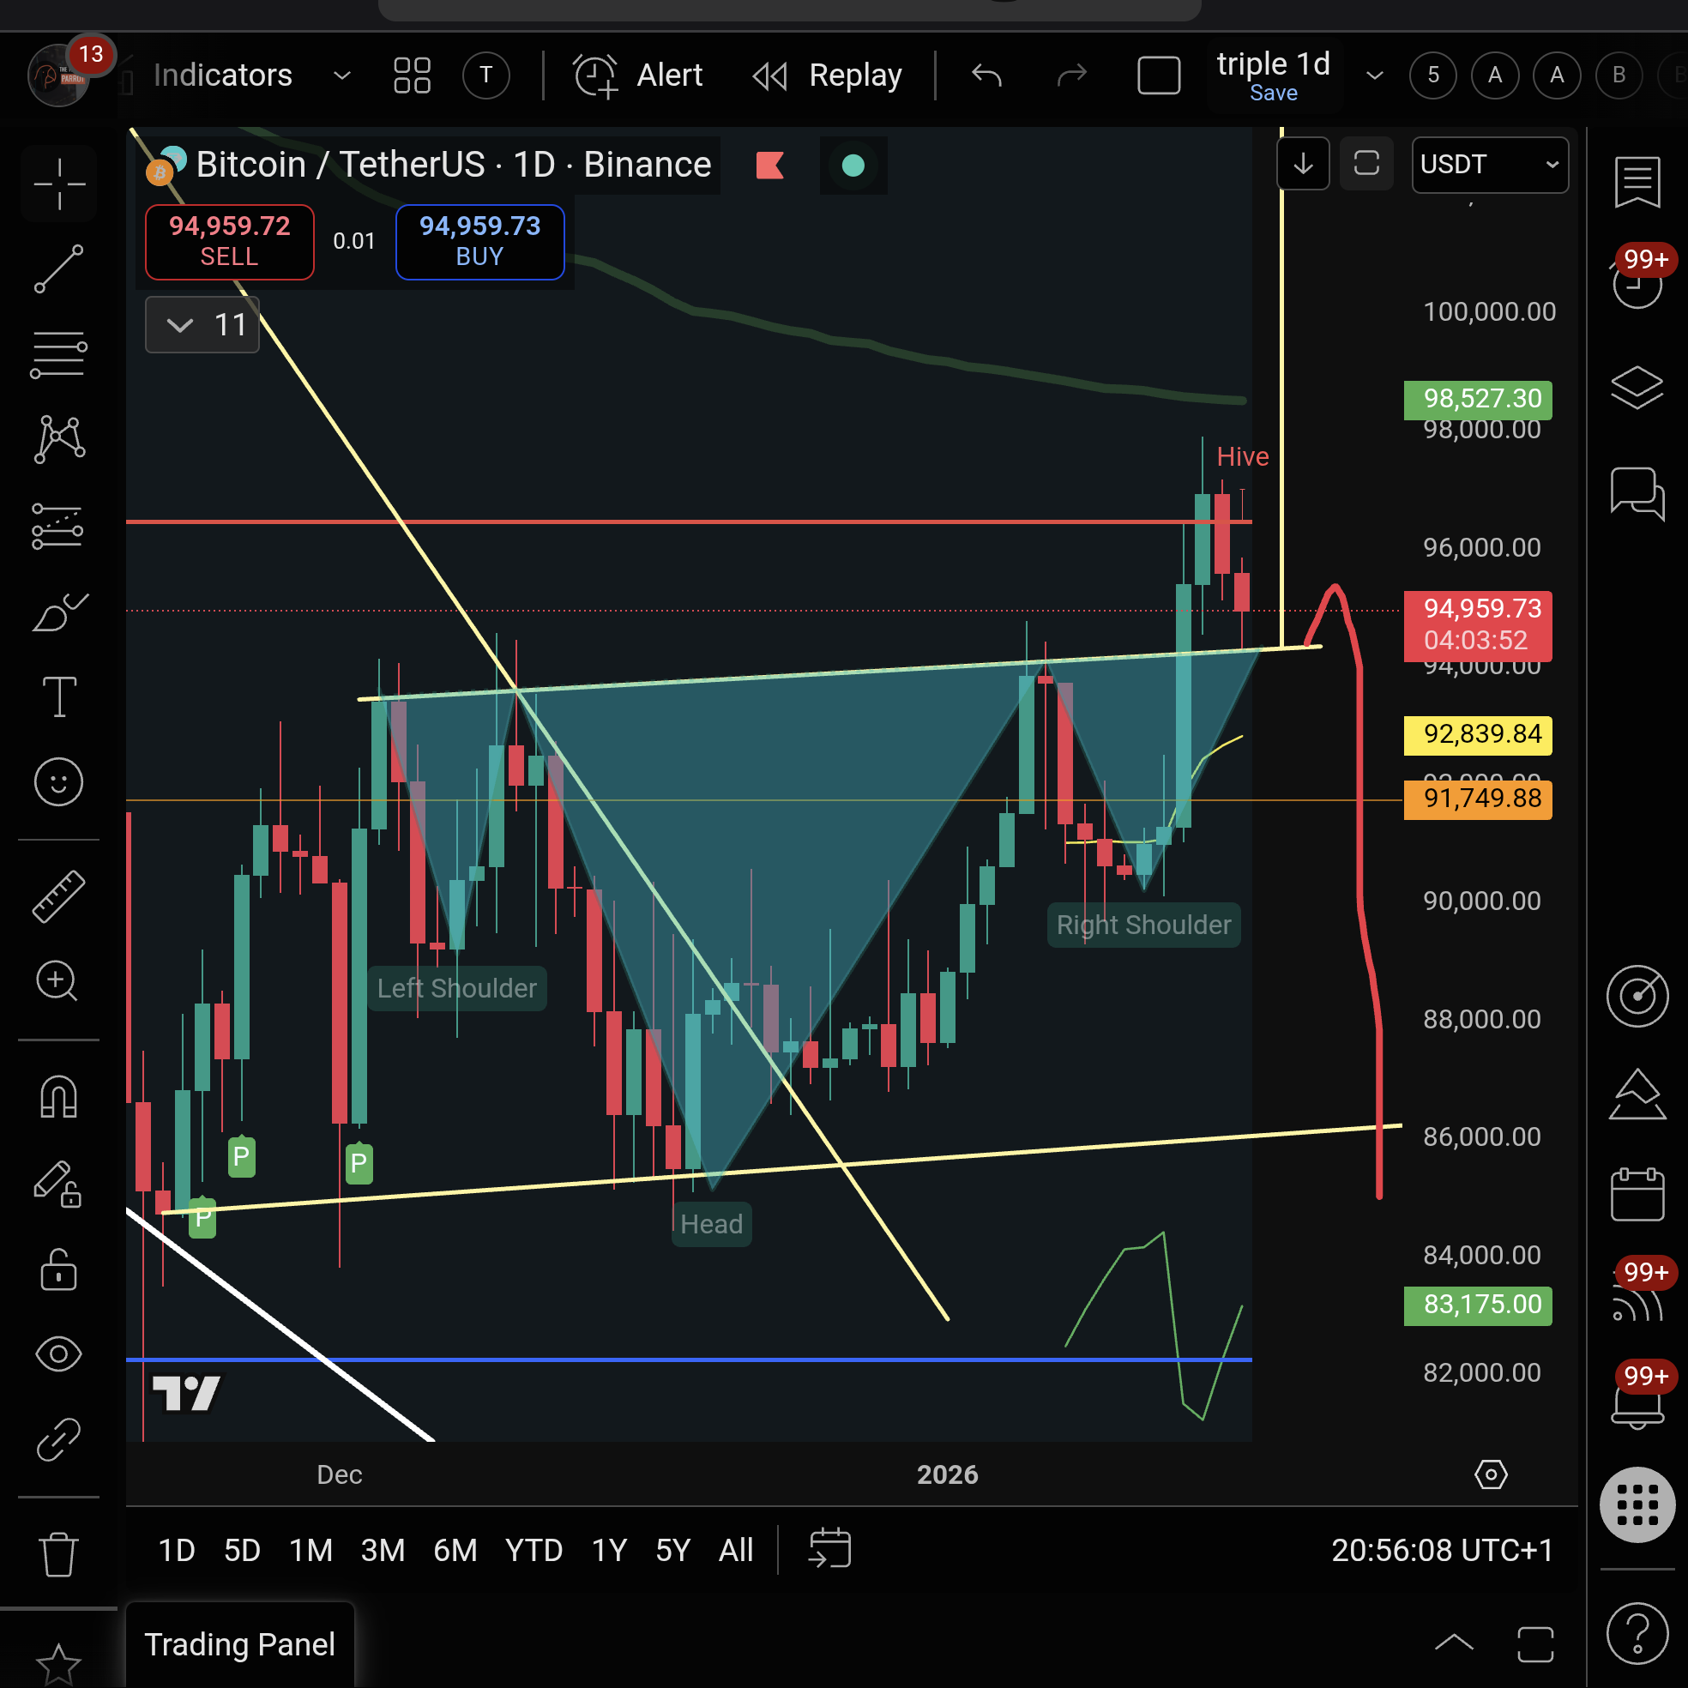Click the 94,959.73 BUY button
The width and height of the screenshot is (1688, 1688).
pyautogui.click(x=479, y=242)
